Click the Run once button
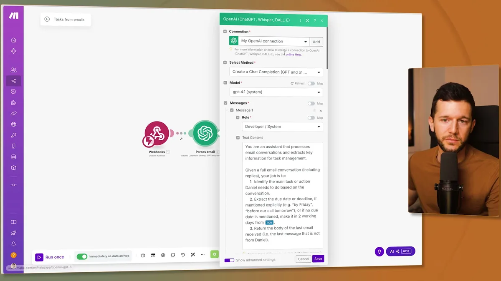501x281 pixels. 51,256
